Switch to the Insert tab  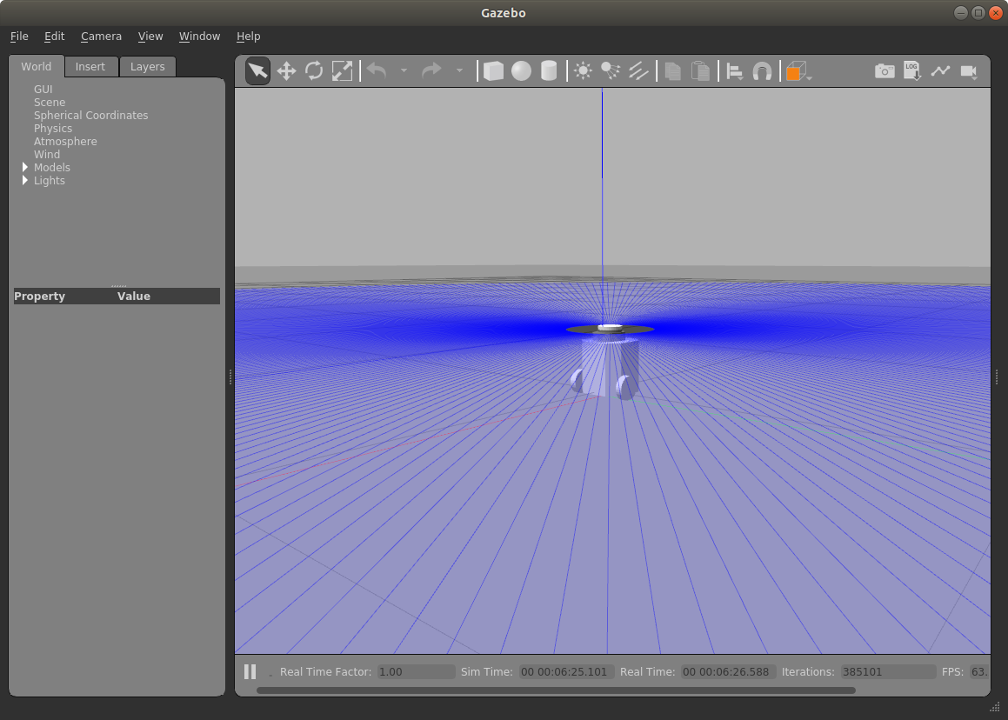tap(90, 66)
